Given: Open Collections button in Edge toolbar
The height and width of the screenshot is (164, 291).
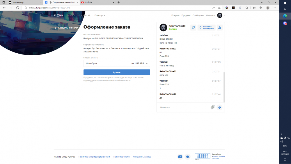Looking at the screenshot, I should (x=261, y=8).
